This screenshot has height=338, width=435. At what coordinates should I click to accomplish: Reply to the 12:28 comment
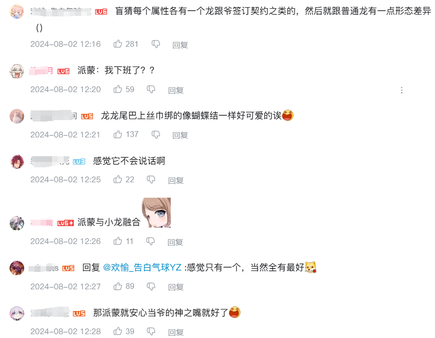176,332
